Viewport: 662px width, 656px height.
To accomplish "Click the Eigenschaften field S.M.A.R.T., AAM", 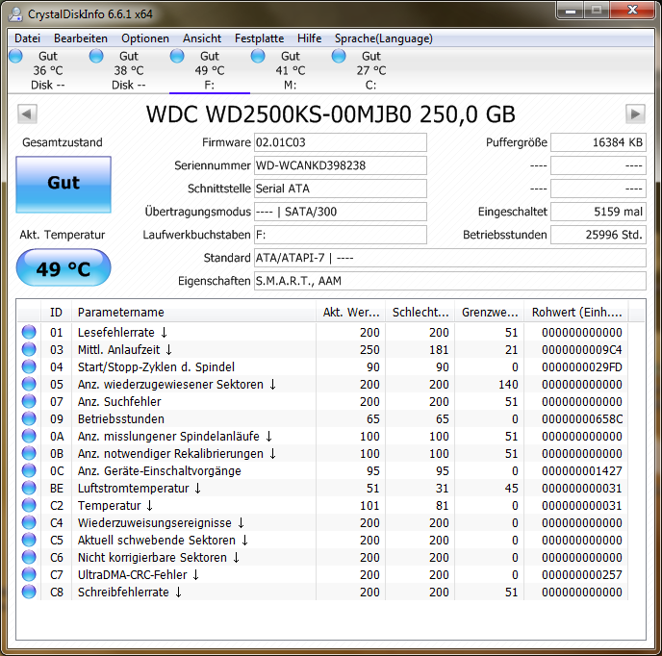I will point(450,281).
